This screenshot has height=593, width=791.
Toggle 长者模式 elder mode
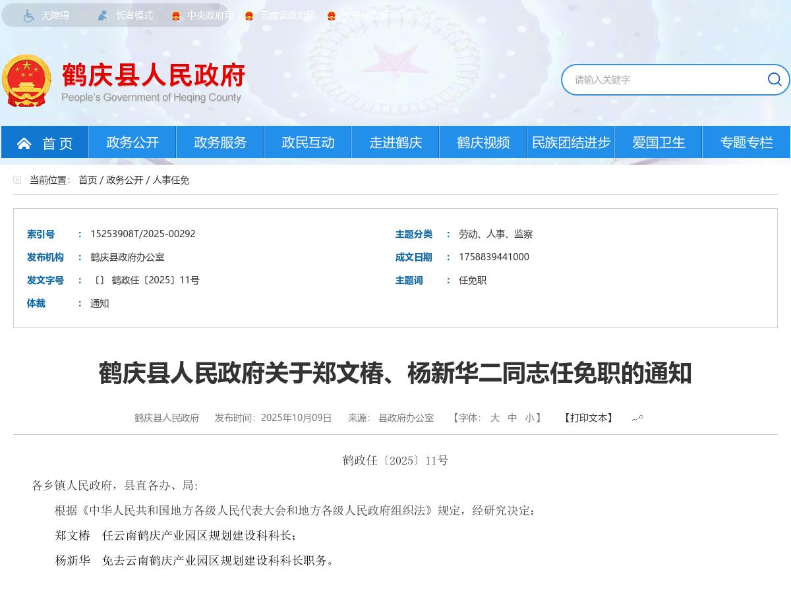pos(134,15)
